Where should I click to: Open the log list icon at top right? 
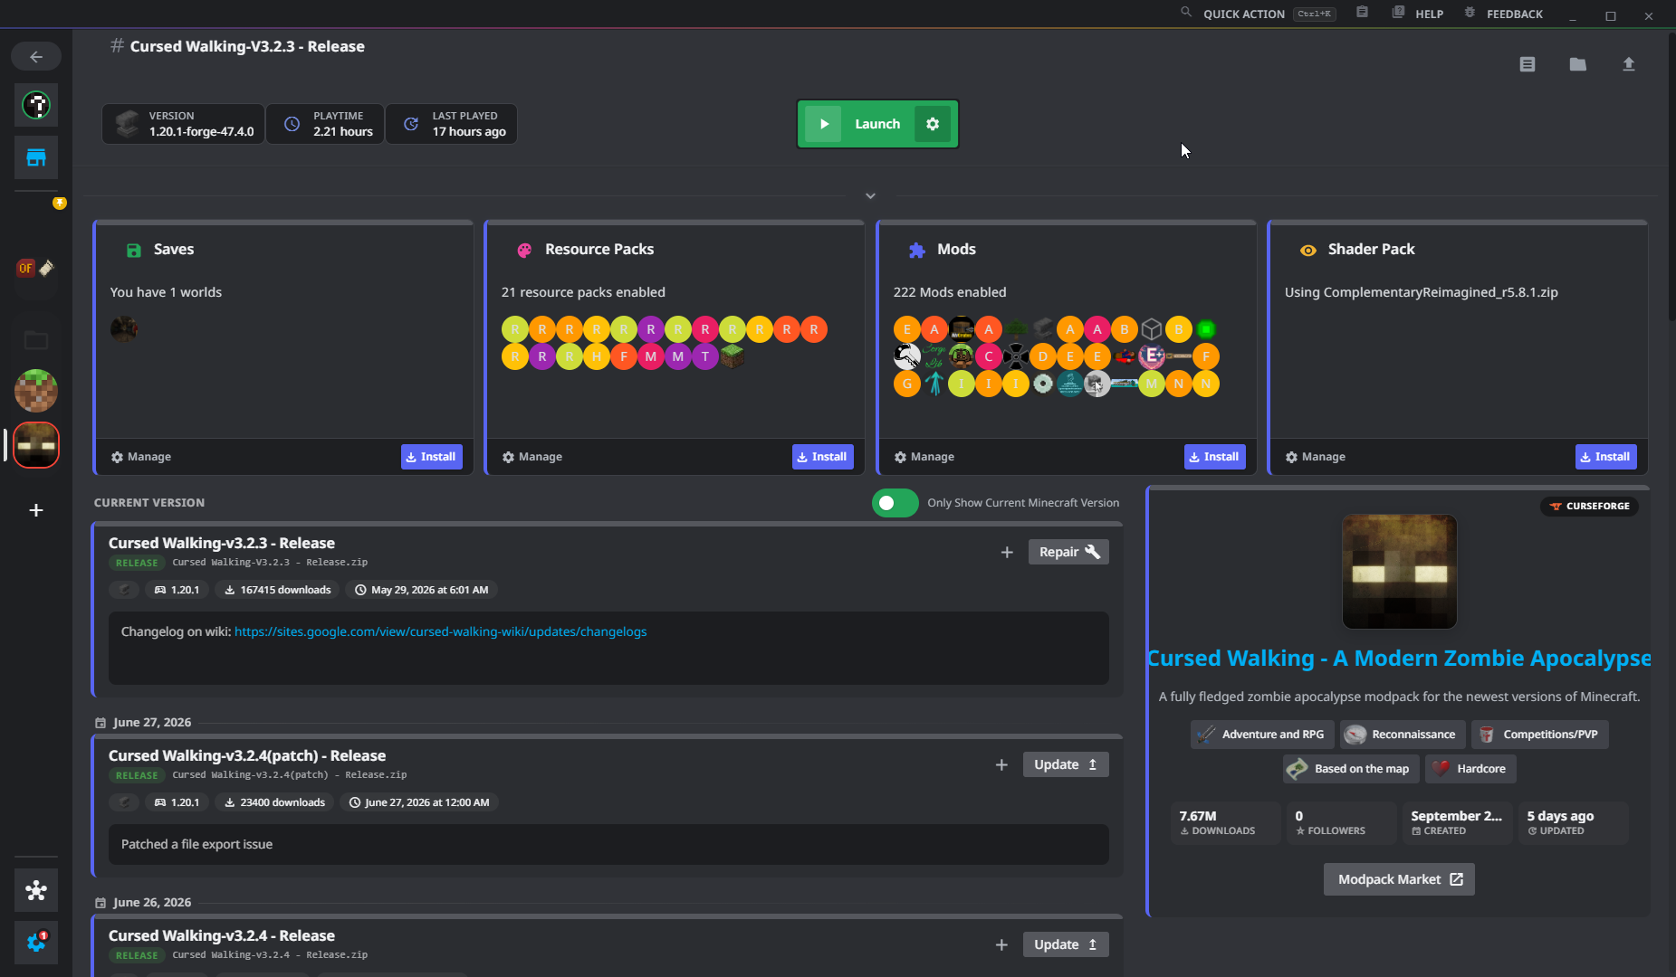(x=1528, y=64)
